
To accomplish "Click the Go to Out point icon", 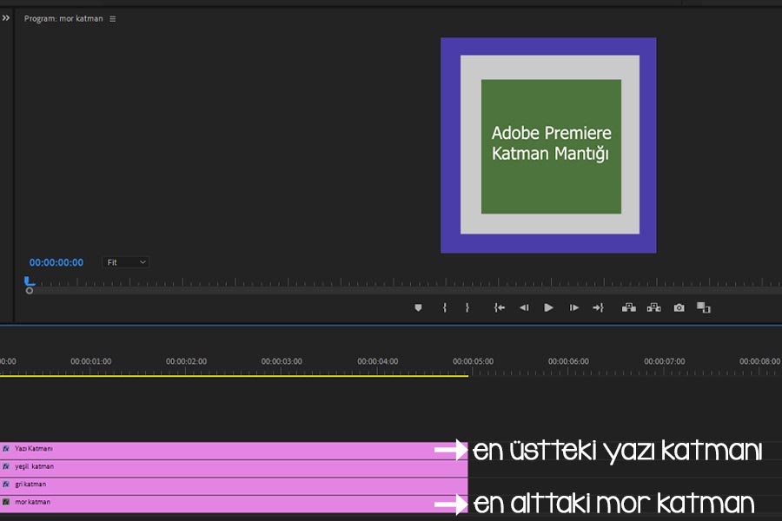I will (x=598, y=307).
